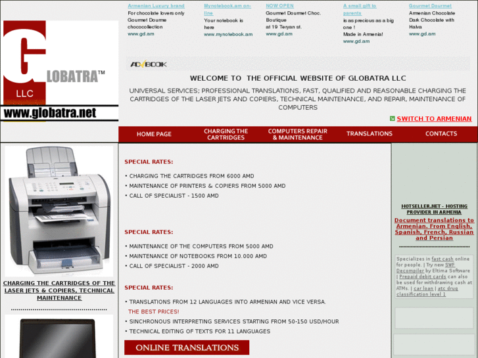The width and height of the screenshot is (478, 358).
Task: Open the Home Page menu item
Action: [x=154, y=134]
